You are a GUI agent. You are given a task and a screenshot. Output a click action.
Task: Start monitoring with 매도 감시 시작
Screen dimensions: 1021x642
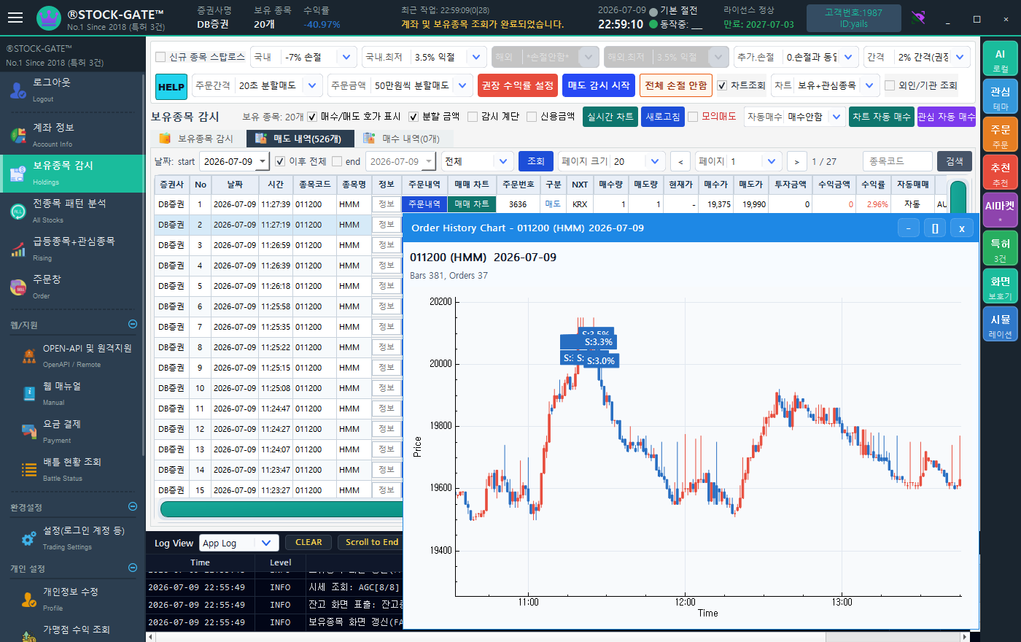tap(599, 85)
